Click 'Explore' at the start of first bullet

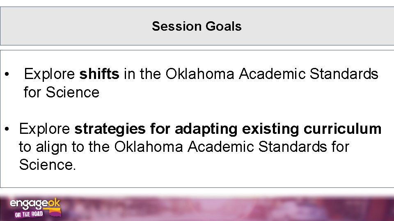tap(49, 74)
